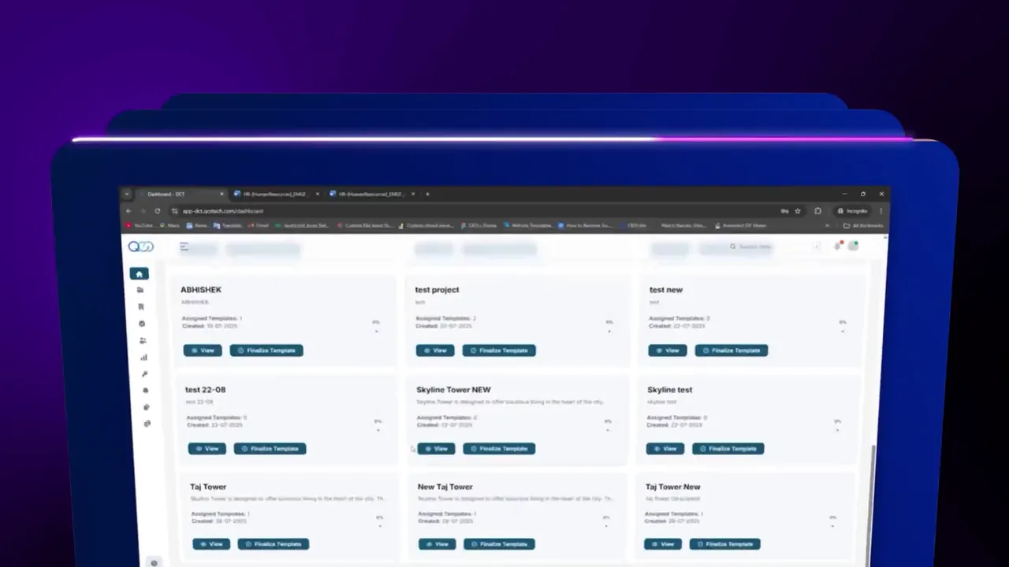View the Skyline Tower NEW project
1009x567 pixels.
[436, 449]
